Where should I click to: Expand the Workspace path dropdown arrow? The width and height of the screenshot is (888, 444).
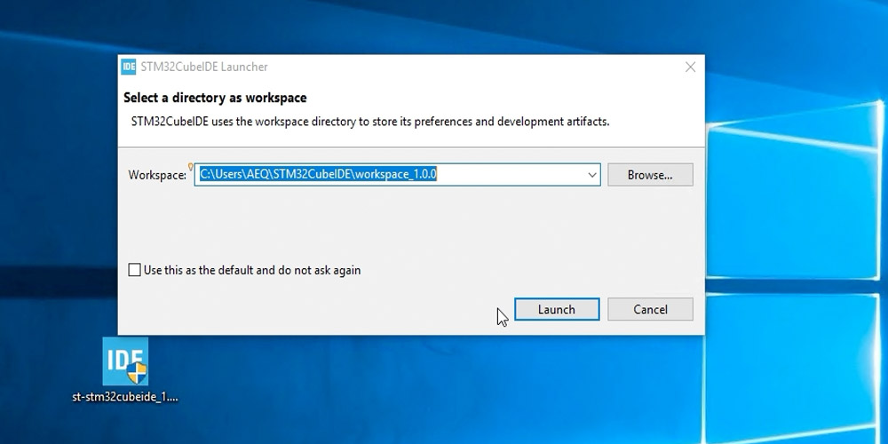(591, 175)
